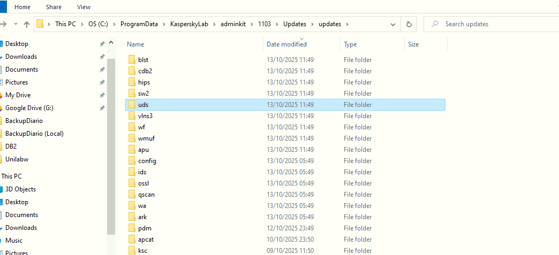The image size is (559, 255).
Task: Select the sw2 folder icon
Action: pos(132,94)
